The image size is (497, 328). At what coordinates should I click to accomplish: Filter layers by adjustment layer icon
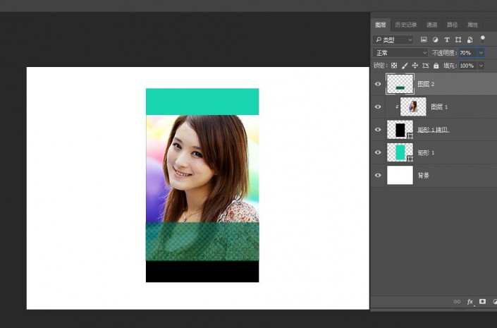click(435, 40)
